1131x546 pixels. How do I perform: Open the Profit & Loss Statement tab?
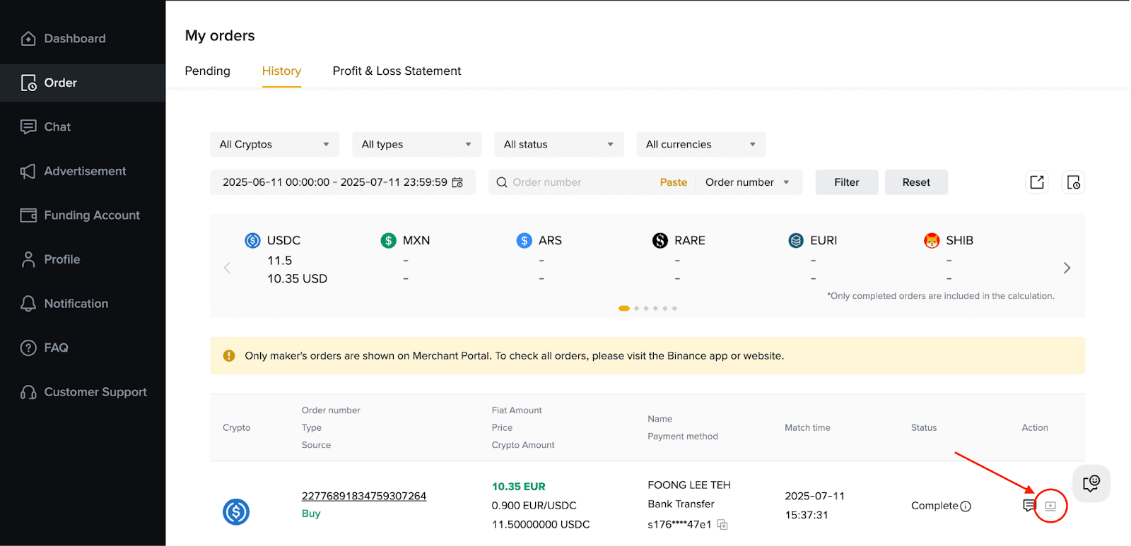click(x=397, y=71)
